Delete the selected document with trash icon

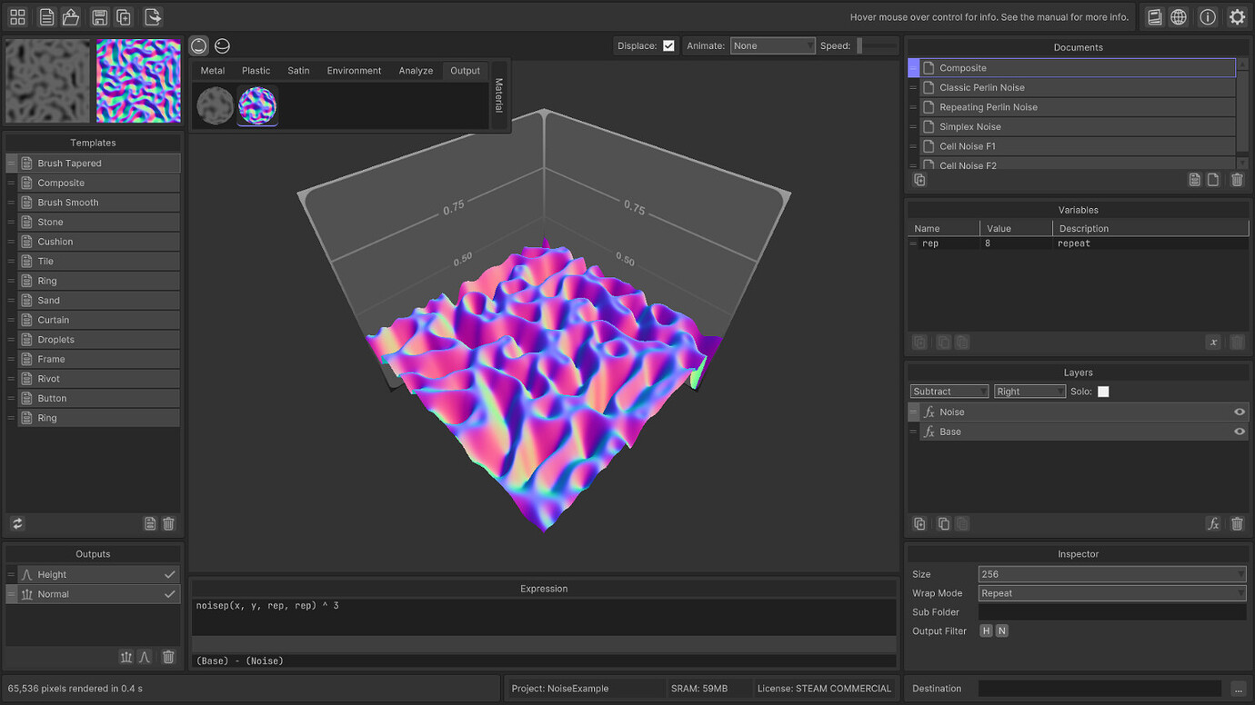click(x=1236, y=179)
